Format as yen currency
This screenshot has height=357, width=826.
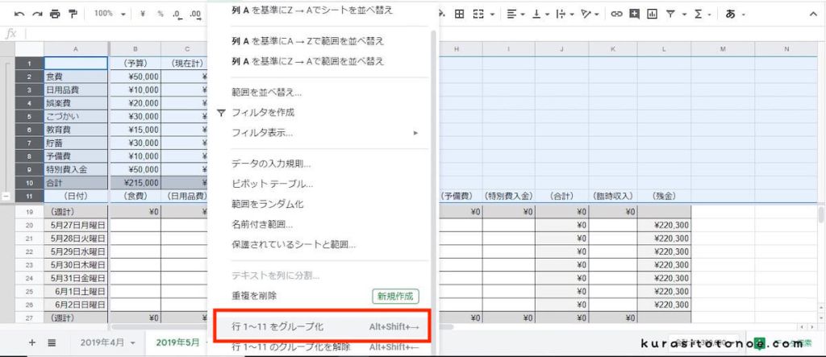click(143, 15)
